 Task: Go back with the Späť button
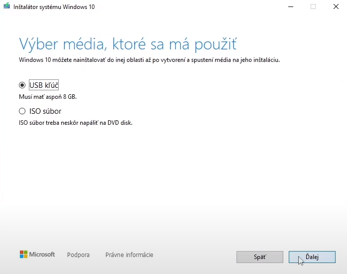click(260, 257)
